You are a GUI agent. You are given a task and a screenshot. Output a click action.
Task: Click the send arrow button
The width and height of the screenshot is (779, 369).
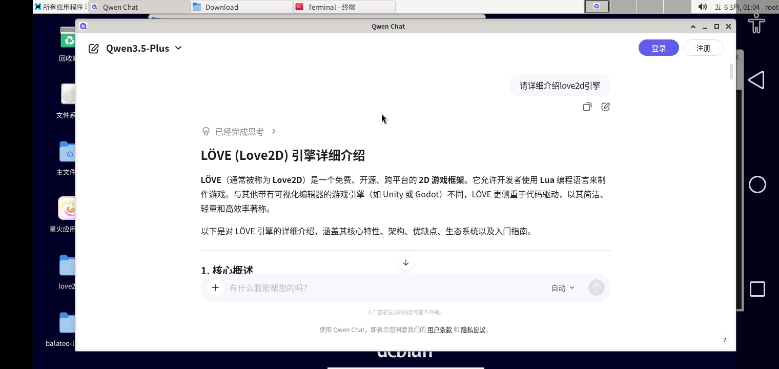596,288
